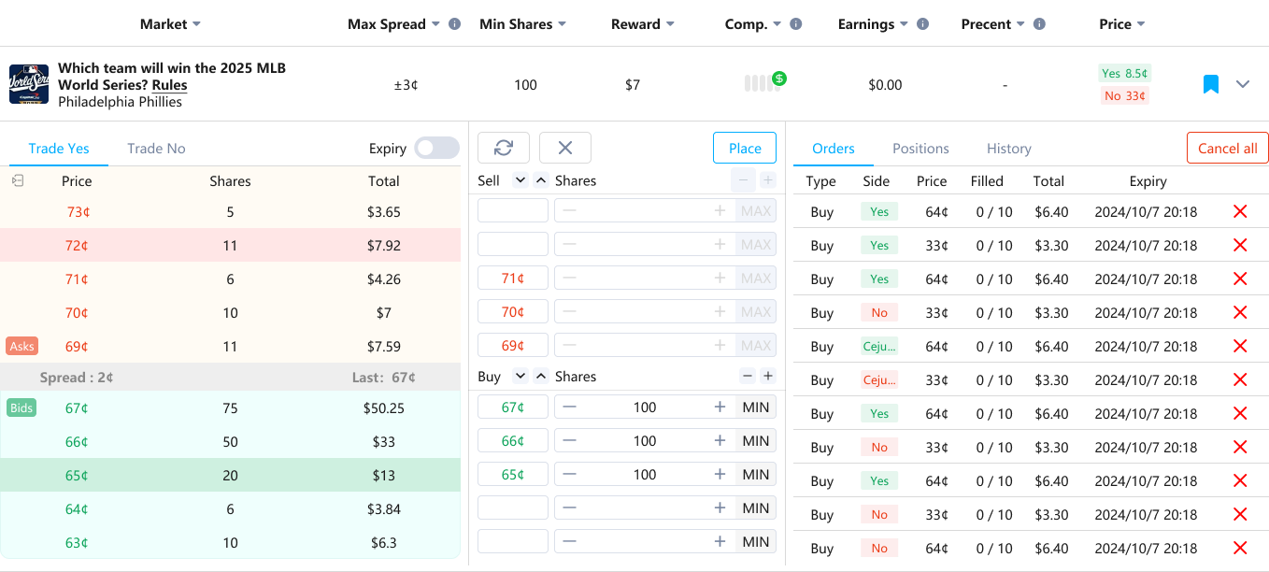Screen dimensions: 1269x572
Task: Click the refresh order book icon
Action: [504, 148]
